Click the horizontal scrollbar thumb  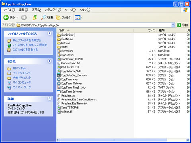[114, 140]
